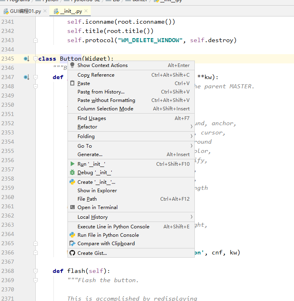The image size is (294, 301).
Task: Click the lightbulb icon beside Show Context Actions
Action: tap(72, 65)
